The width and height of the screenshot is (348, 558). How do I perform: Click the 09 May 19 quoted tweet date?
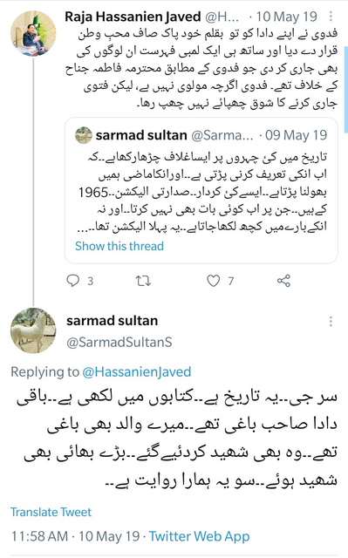[x=296, y=135]
